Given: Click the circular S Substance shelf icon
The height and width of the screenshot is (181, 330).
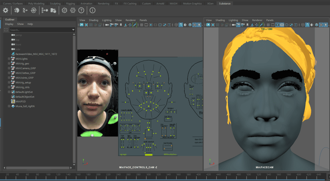Looking at the screenshot, I should [64, 10].
